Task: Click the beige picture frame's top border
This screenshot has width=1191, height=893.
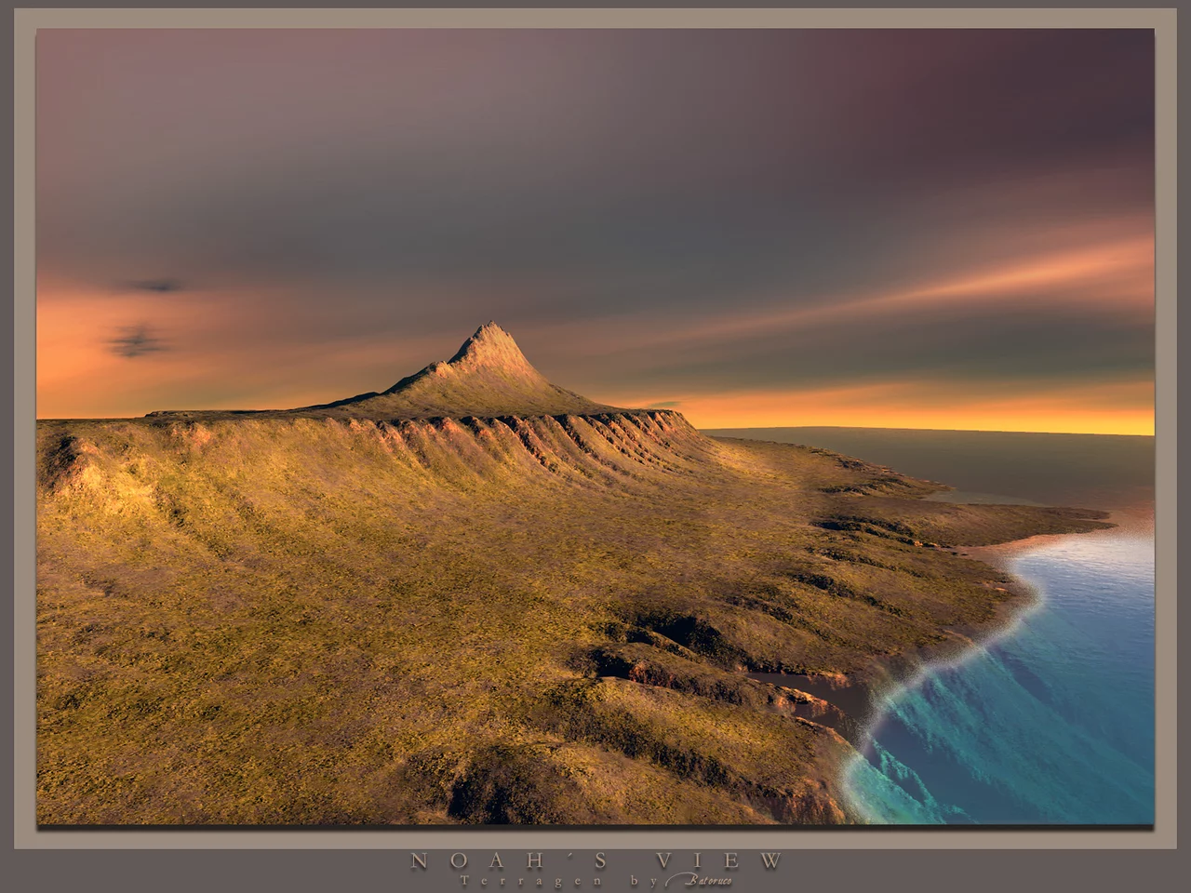Action: pos(595,19)
